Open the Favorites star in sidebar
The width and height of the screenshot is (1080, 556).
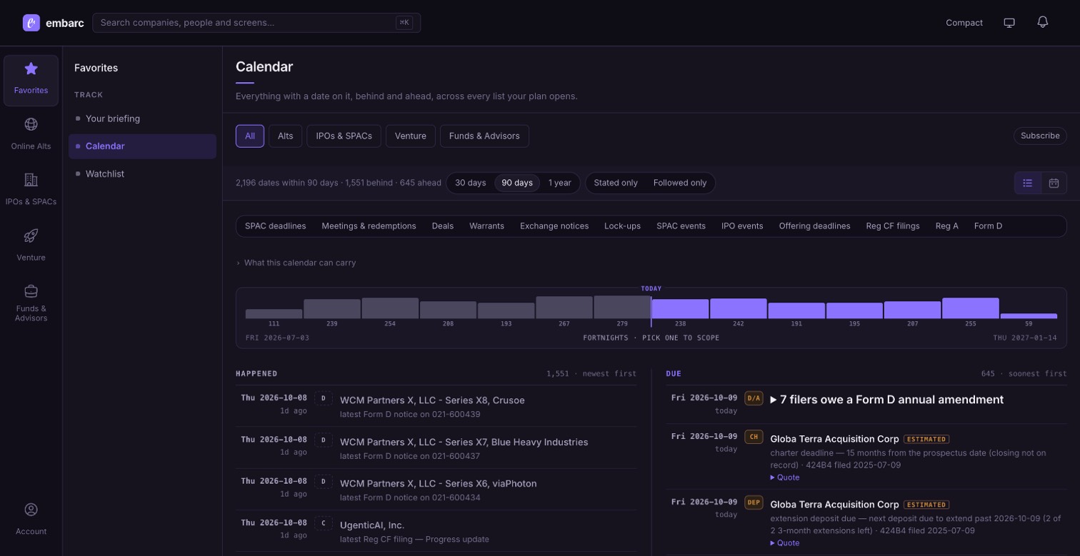[31, 69]
